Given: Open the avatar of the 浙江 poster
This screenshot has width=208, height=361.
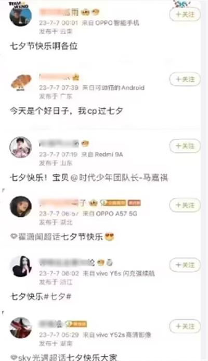Looking at the screenshot, I should coord(21,266).
